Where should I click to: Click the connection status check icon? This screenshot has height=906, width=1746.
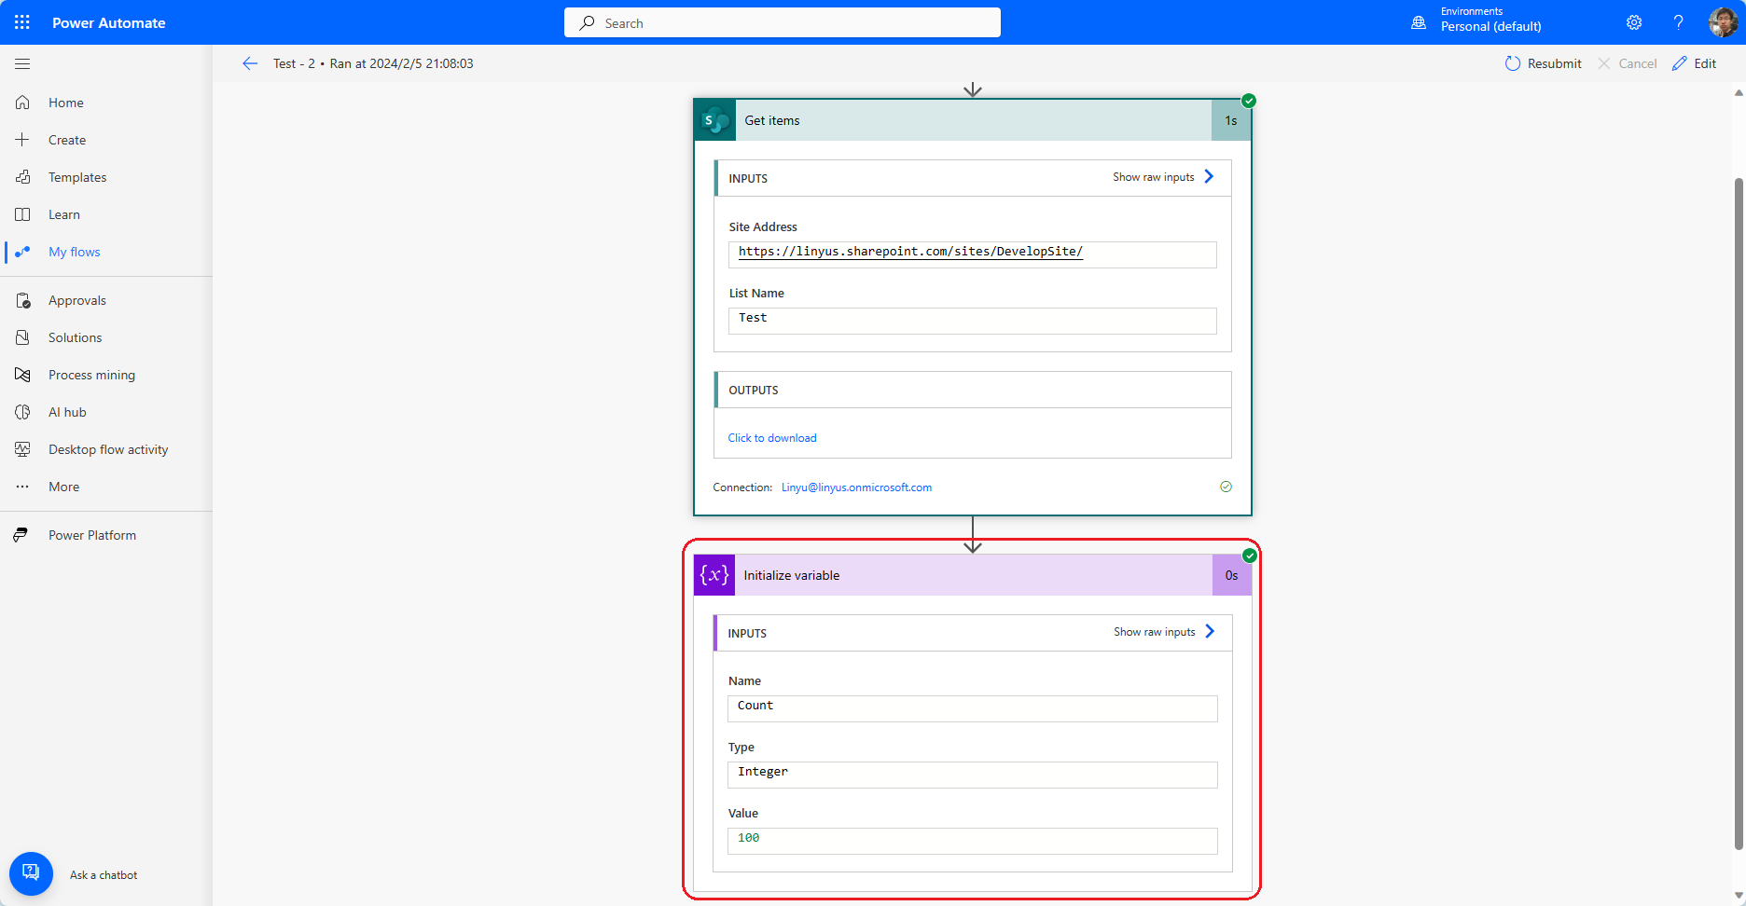1226,487
